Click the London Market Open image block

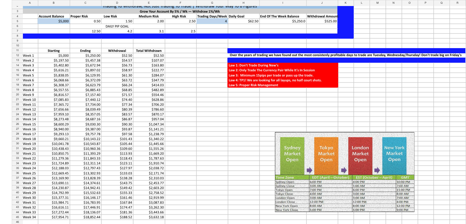360,156
